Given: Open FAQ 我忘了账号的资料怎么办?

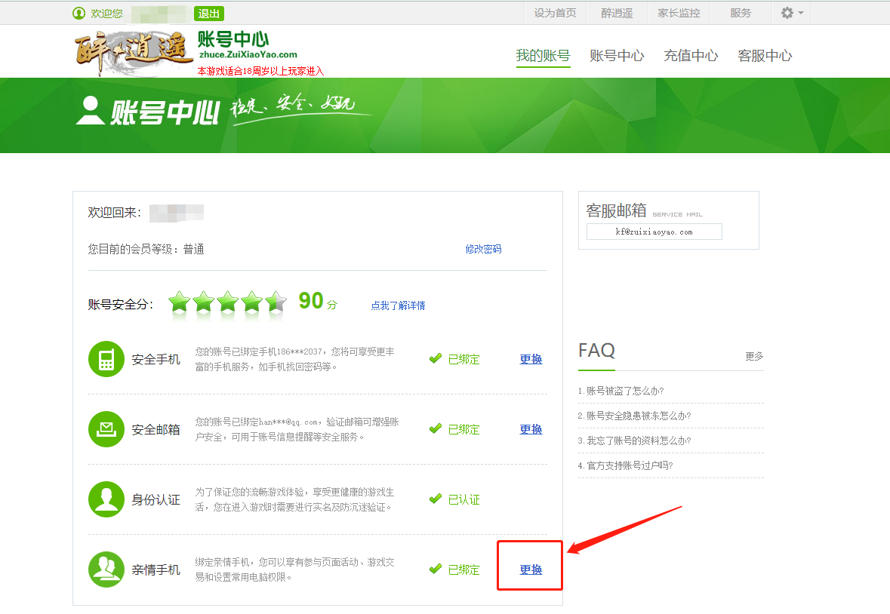Looking at the screenshot, I should (635, 441).
